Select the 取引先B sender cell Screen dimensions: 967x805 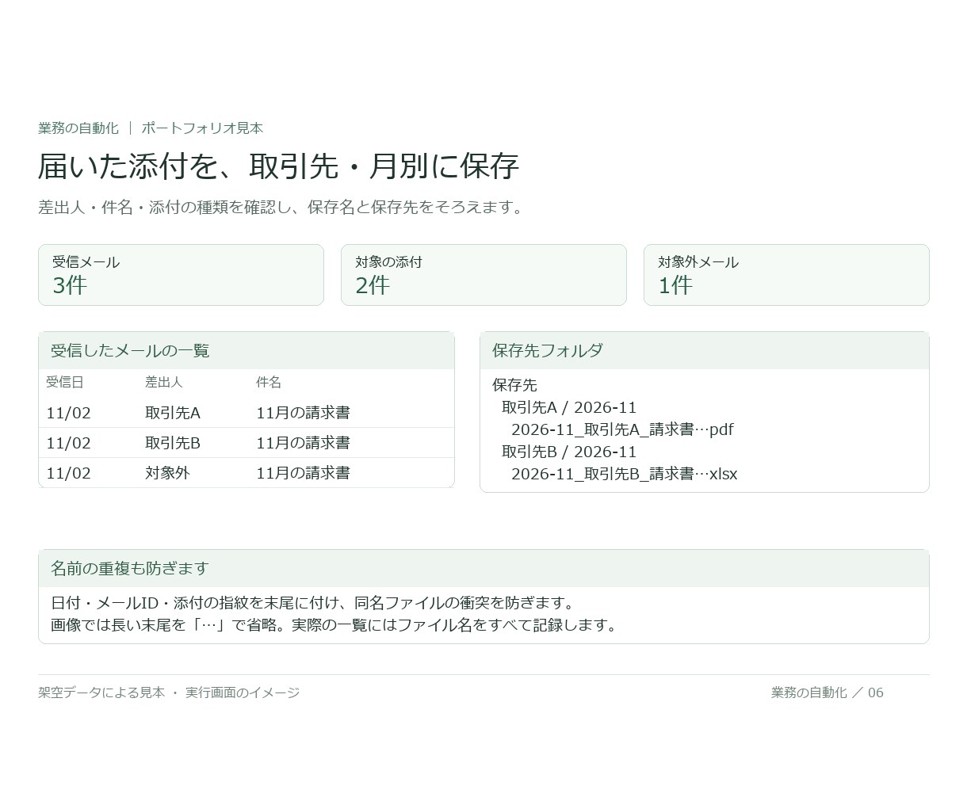[173, 443]
